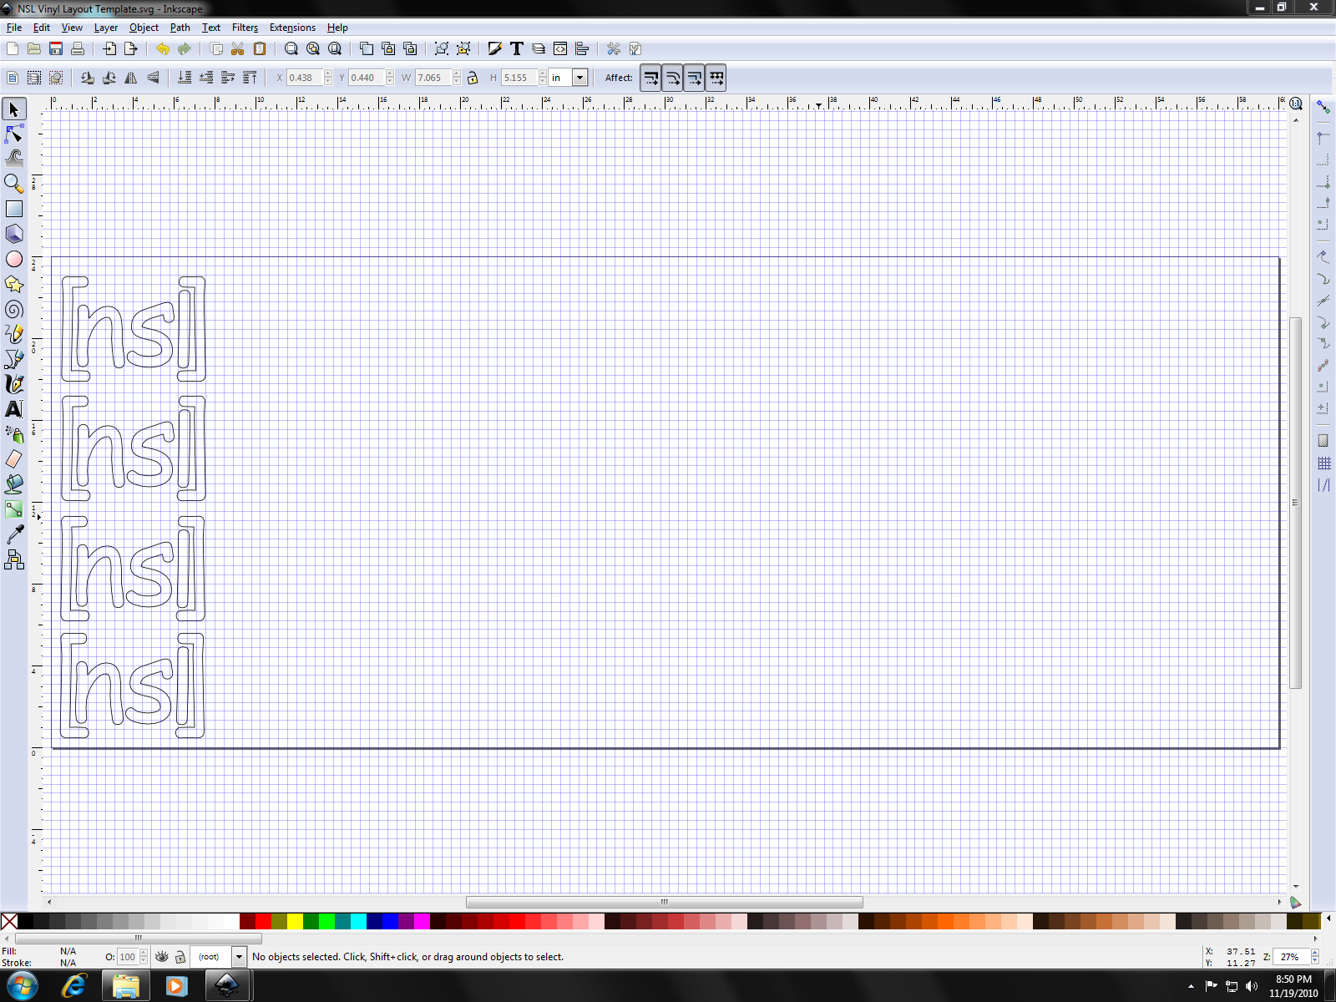Click the Undo arrow button
The width and height of the screenshot is (1336, 1002).
click(x=162, y=48)
